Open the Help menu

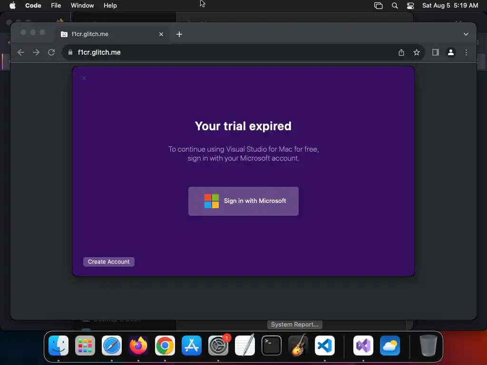click(x=110, y=5)
